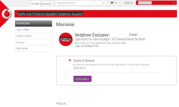Click the Vodafone Exclusive title text
This screenshot has height=107, width=179.
92,35
